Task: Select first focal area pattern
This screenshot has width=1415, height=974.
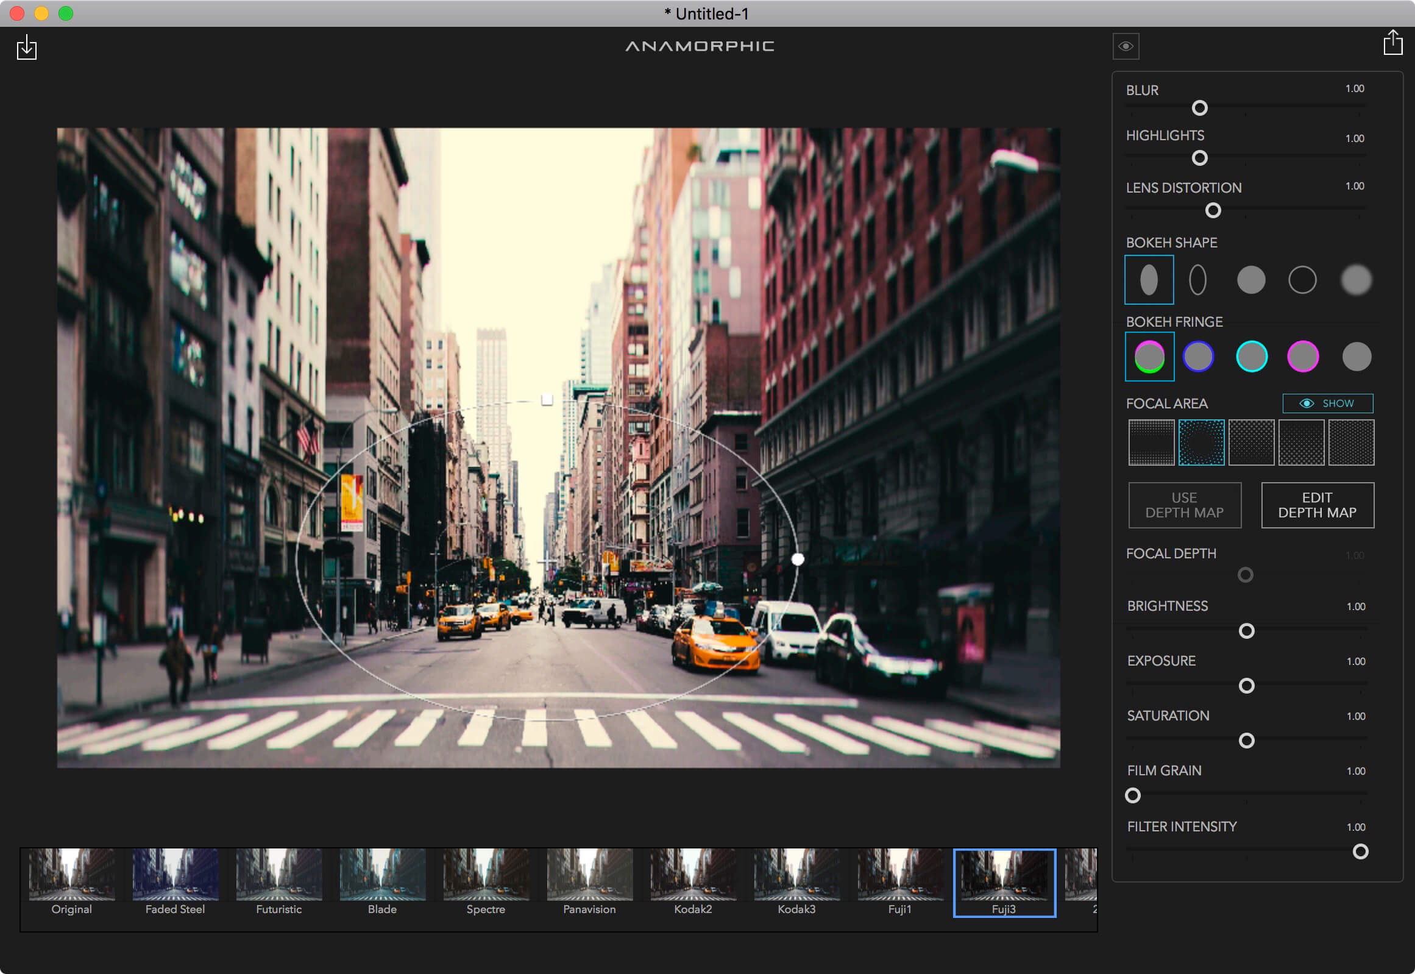Action: 1151,443
